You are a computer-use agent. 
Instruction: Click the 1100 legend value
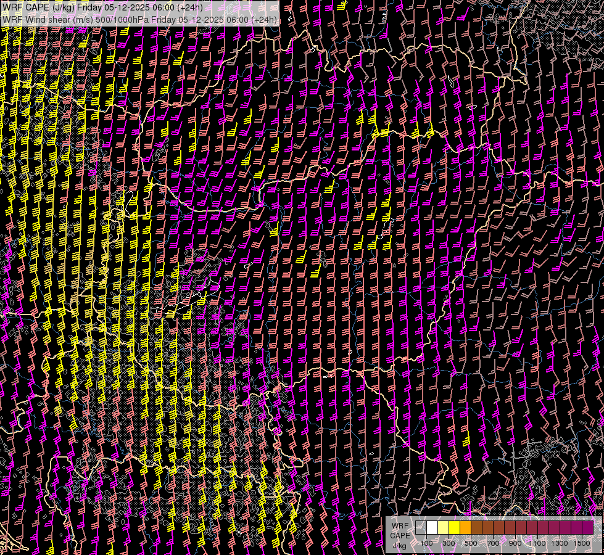pyautogui.click(x=537, y=543)
